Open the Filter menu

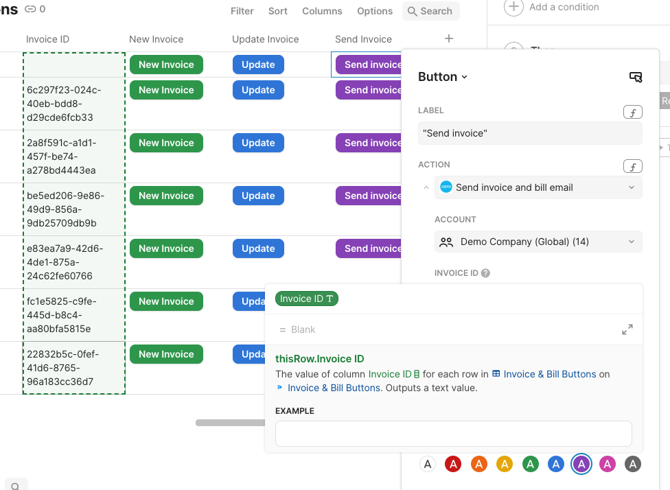pyautogui.click(x=242, y=11)
